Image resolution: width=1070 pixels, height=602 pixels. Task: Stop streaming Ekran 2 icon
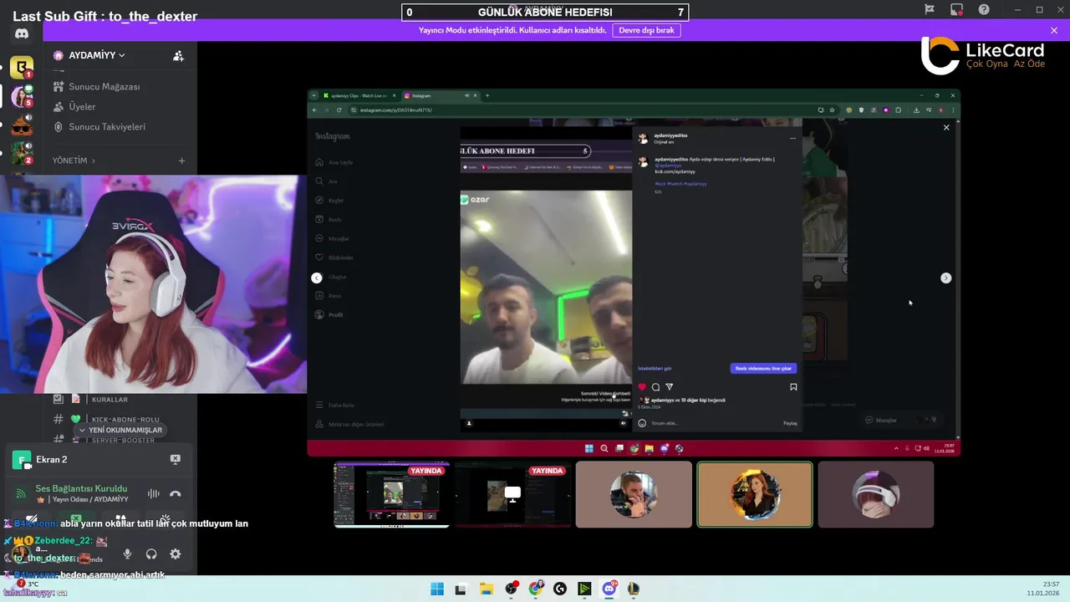175,459
